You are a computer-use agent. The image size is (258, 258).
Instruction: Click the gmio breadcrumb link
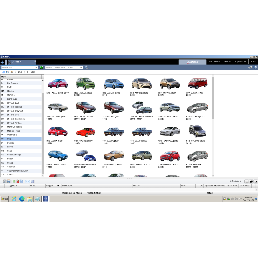(20, 72)
